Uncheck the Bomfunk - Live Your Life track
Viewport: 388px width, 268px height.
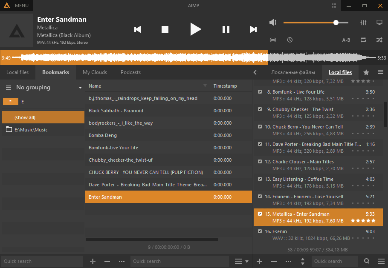point(260,91)
